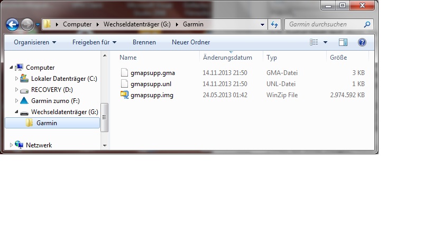Click the refresh button beside the address bar
The image size is (433, 243).
click(274, 24)
